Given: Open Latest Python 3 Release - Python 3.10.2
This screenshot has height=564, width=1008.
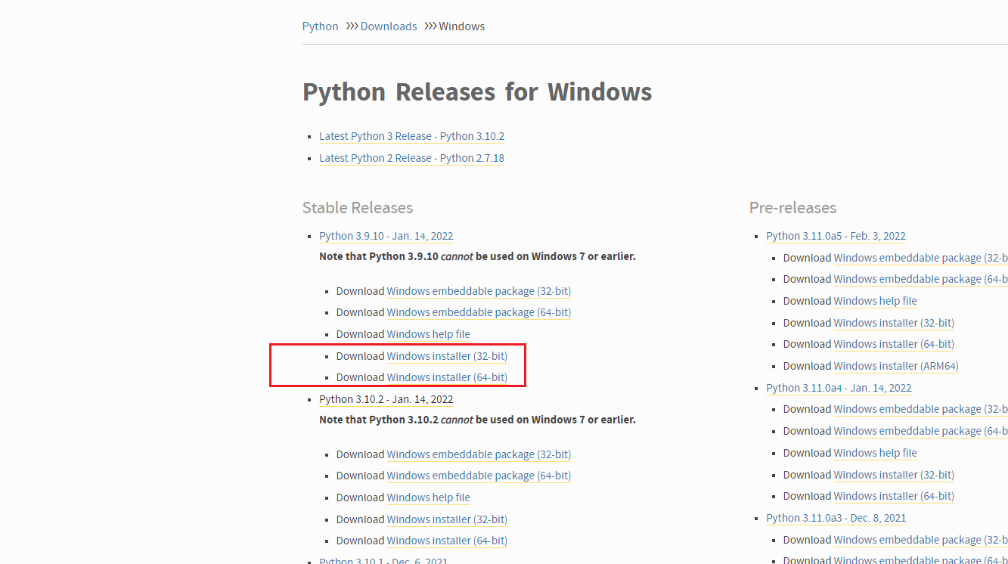Looking at the screenshot, I should point(411,136).
